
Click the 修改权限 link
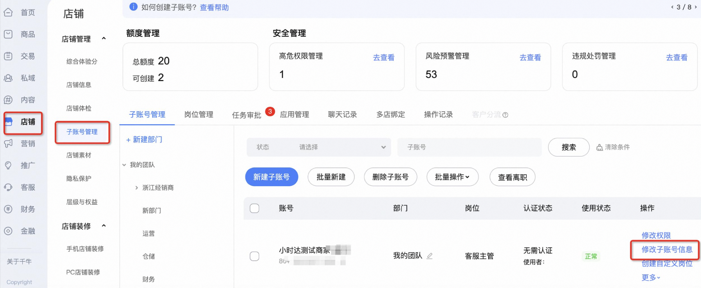click(x=656, y=235)
